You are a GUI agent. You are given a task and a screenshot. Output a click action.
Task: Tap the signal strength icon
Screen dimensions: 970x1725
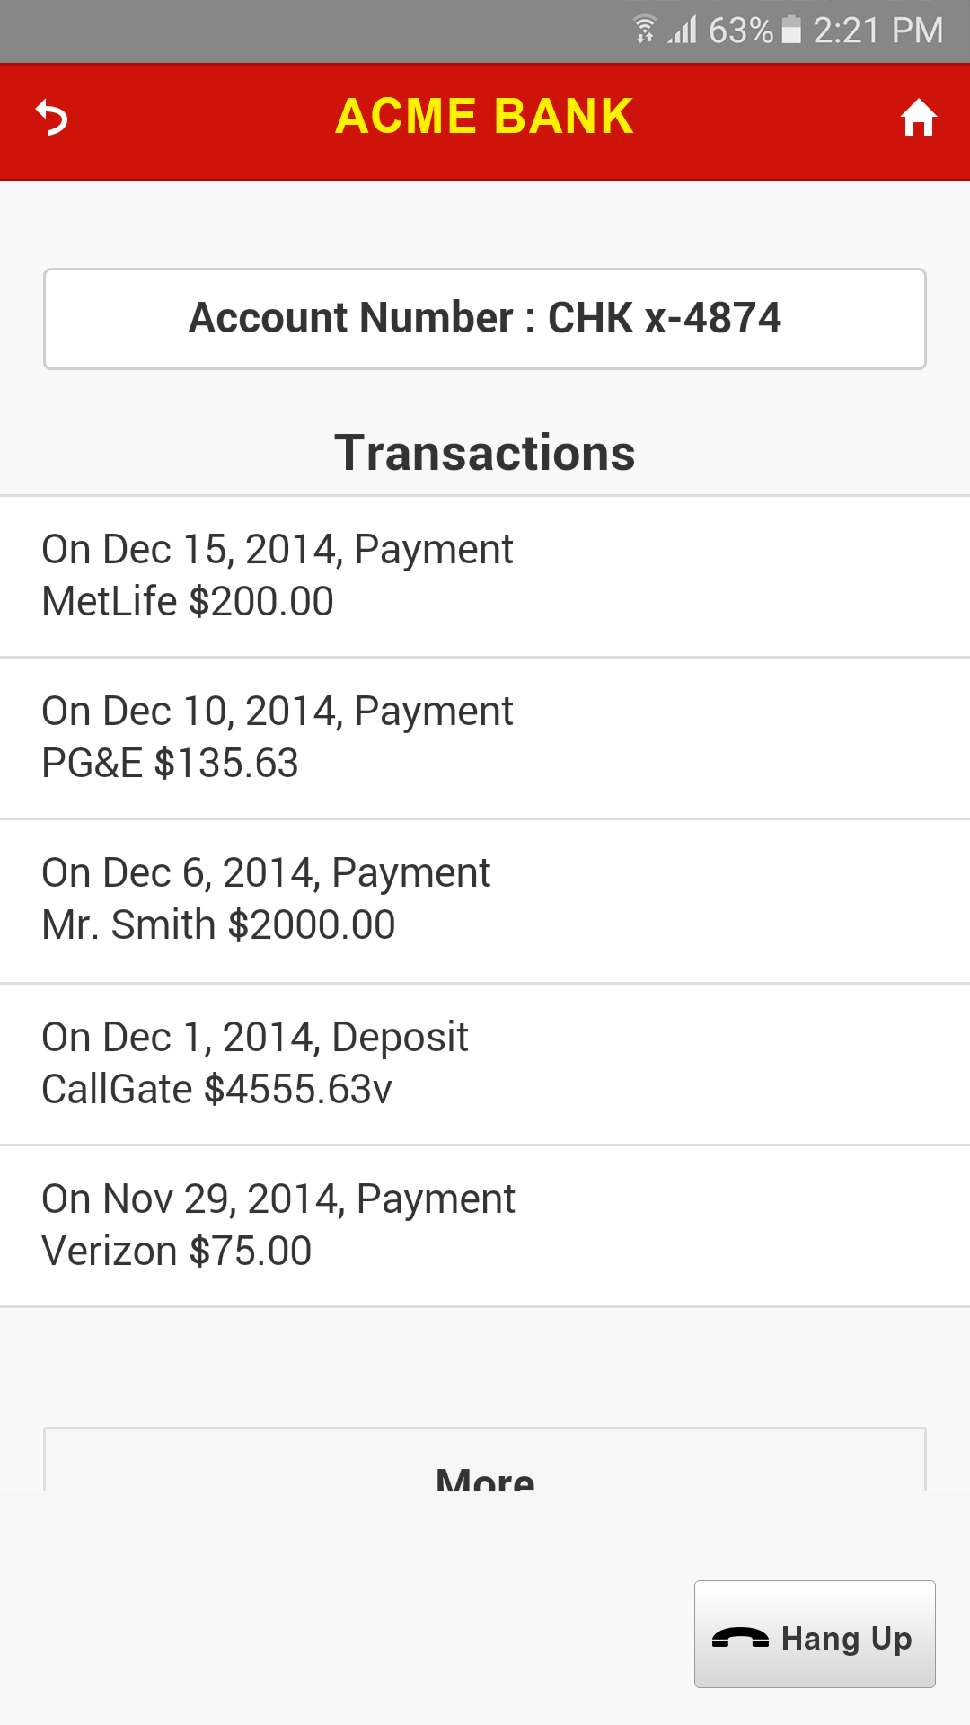pyautogui.click(x=683, y=31)
